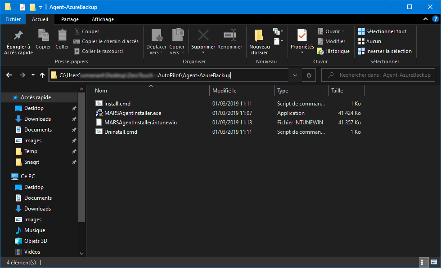Image resolution: width=441 pixels, height=268 pixels.
Task: Open the recent locations dropdown
Action: click(x=33, y=75)
